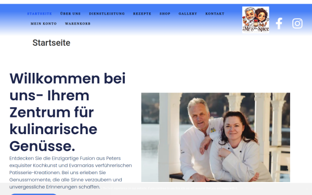Click the photo of the two chefs
The height and width of the screenshot is (195, 312).
(216, 137)
